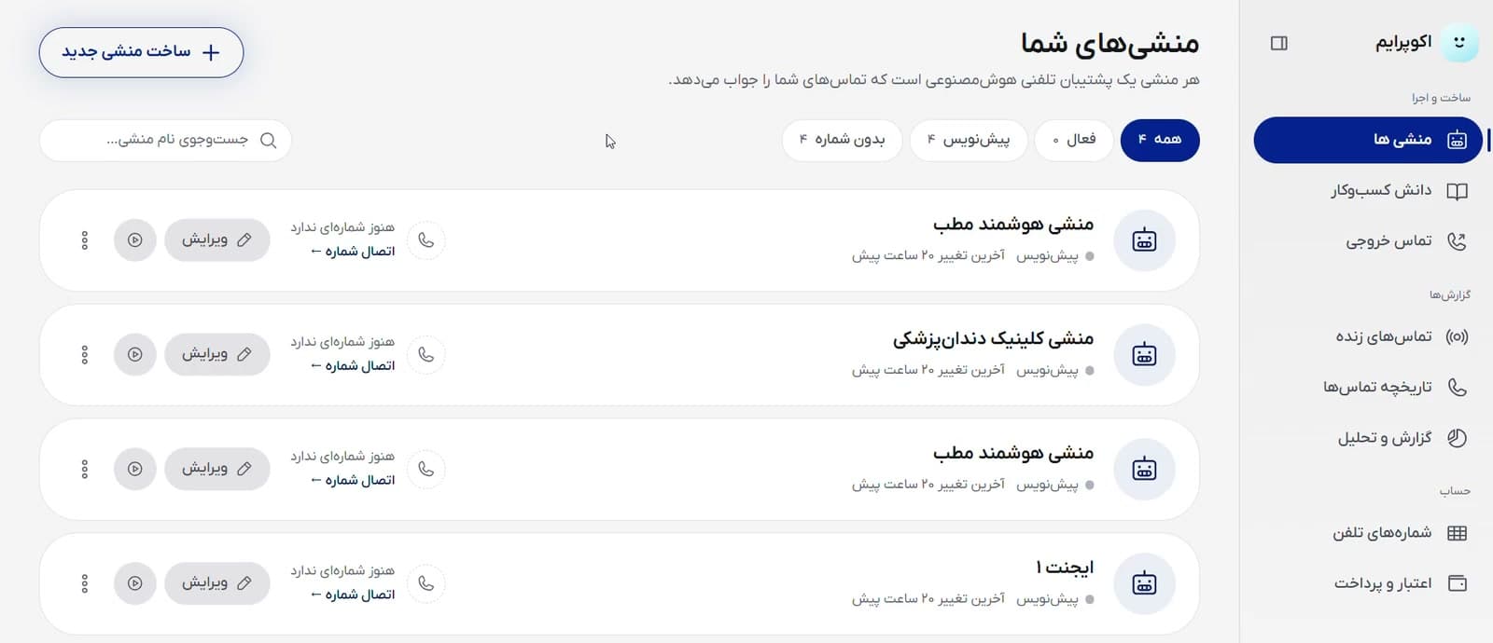Click the robot icon of منشی کلینیک دندان‌پزشکی
Image resolution: width=1493 pixels, height=643 pixels.
coord(1144,355)
